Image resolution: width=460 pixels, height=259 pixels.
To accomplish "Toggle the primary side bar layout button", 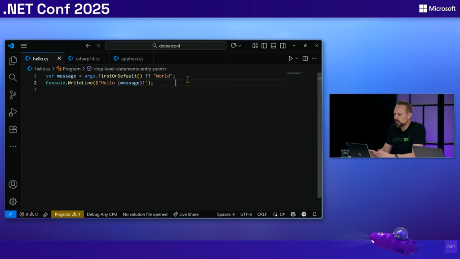I will point(264,46).
